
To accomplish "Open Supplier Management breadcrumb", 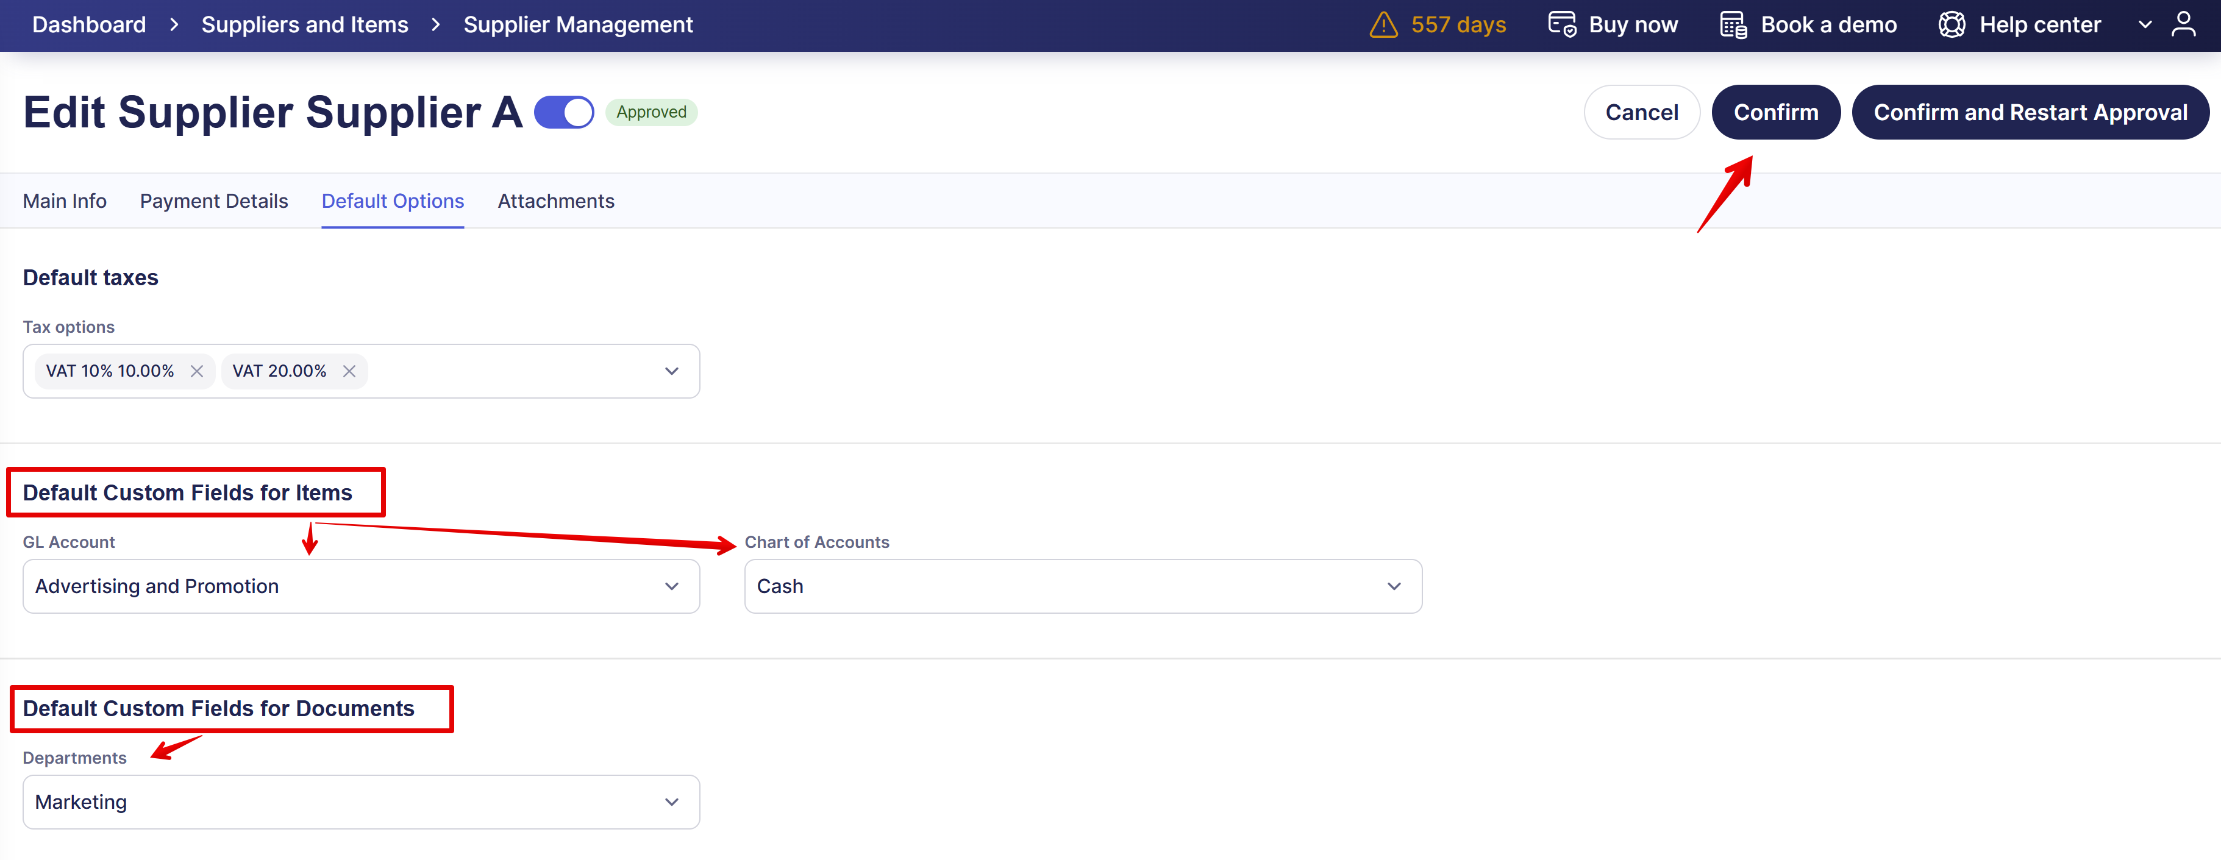I will tap(578, 24).
